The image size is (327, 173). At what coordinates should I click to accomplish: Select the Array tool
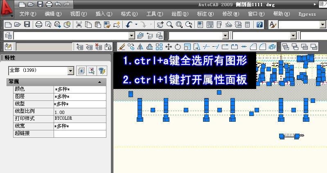click(x=159, y=47)
